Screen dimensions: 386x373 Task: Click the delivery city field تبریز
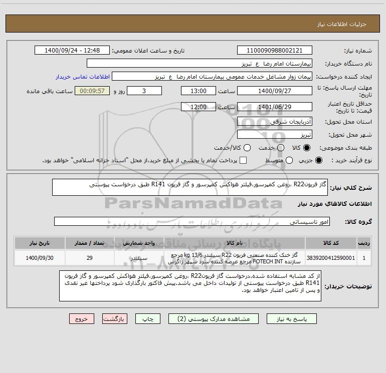pos(275,135)
